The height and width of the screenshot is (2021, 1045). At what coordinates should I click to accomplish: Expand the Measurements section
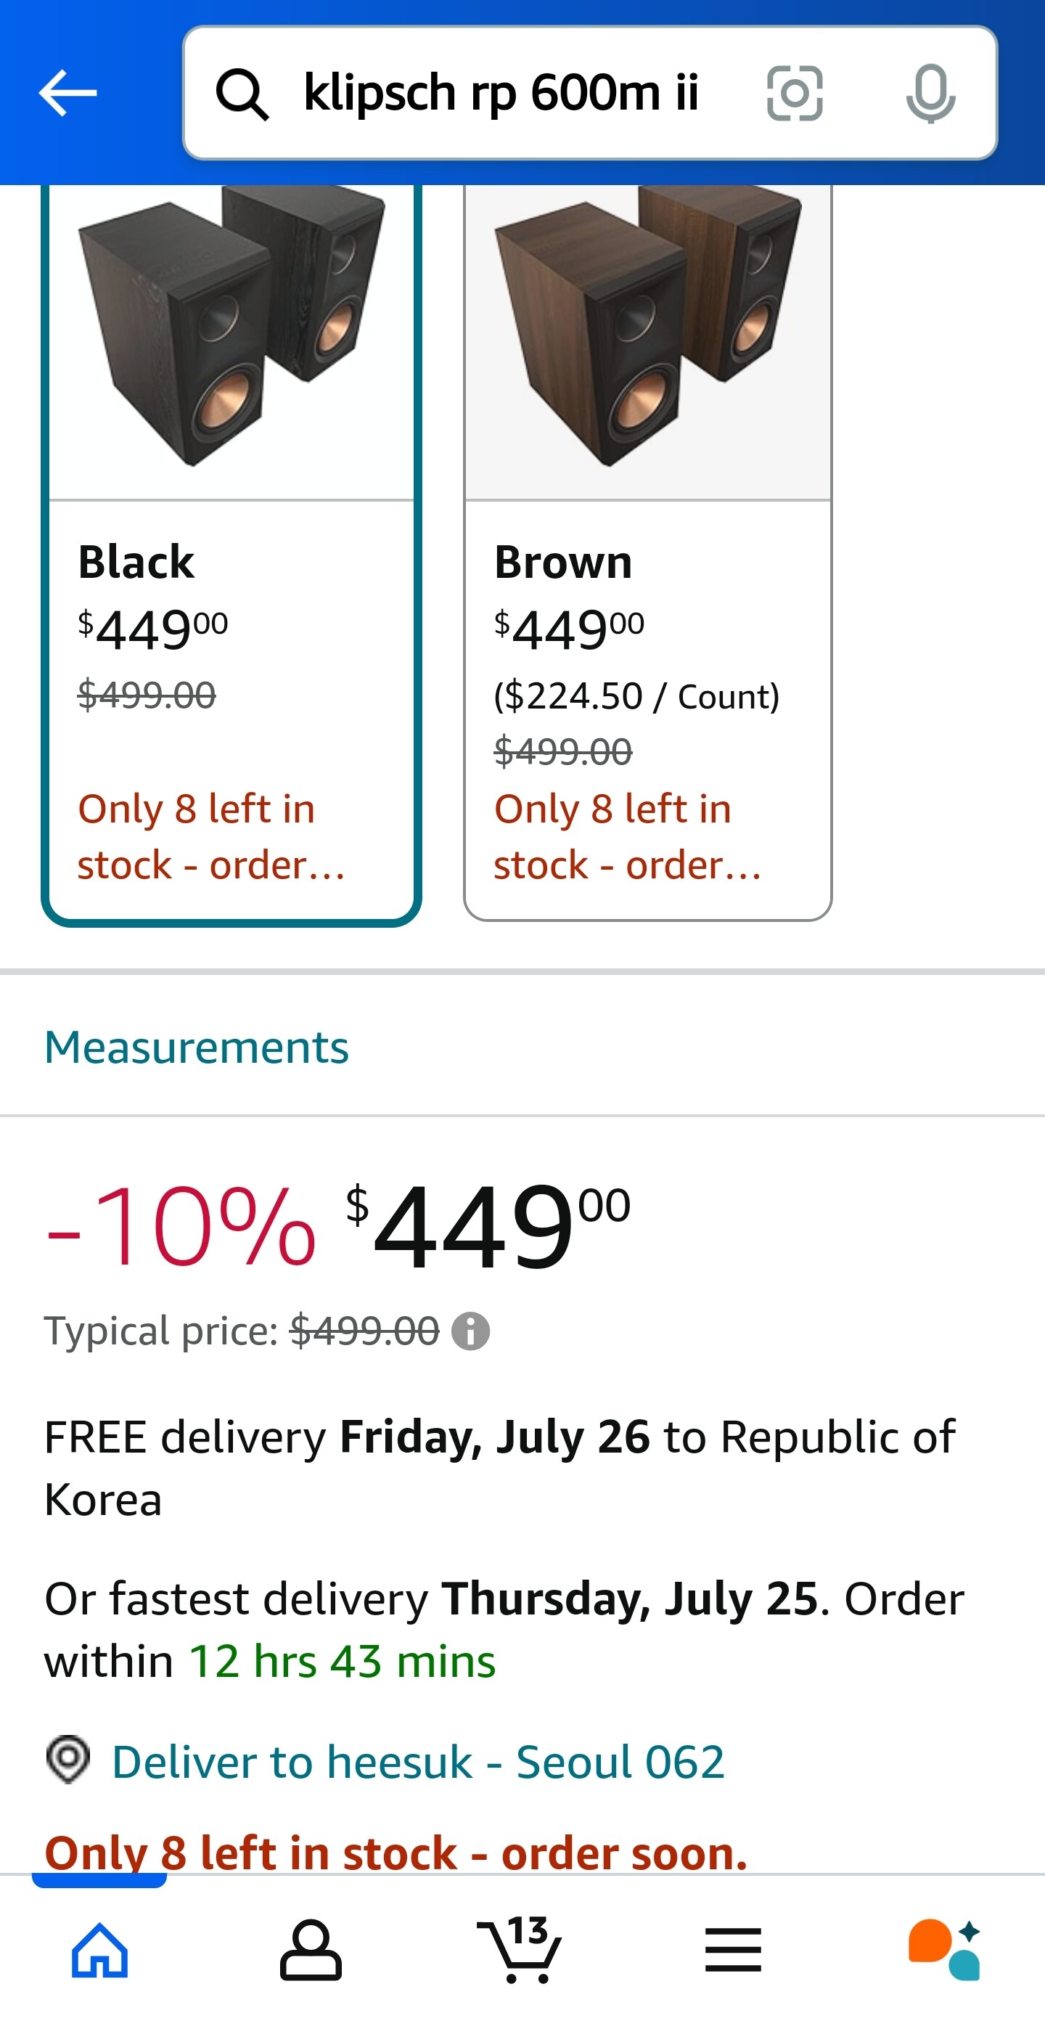coord(196,1048)
